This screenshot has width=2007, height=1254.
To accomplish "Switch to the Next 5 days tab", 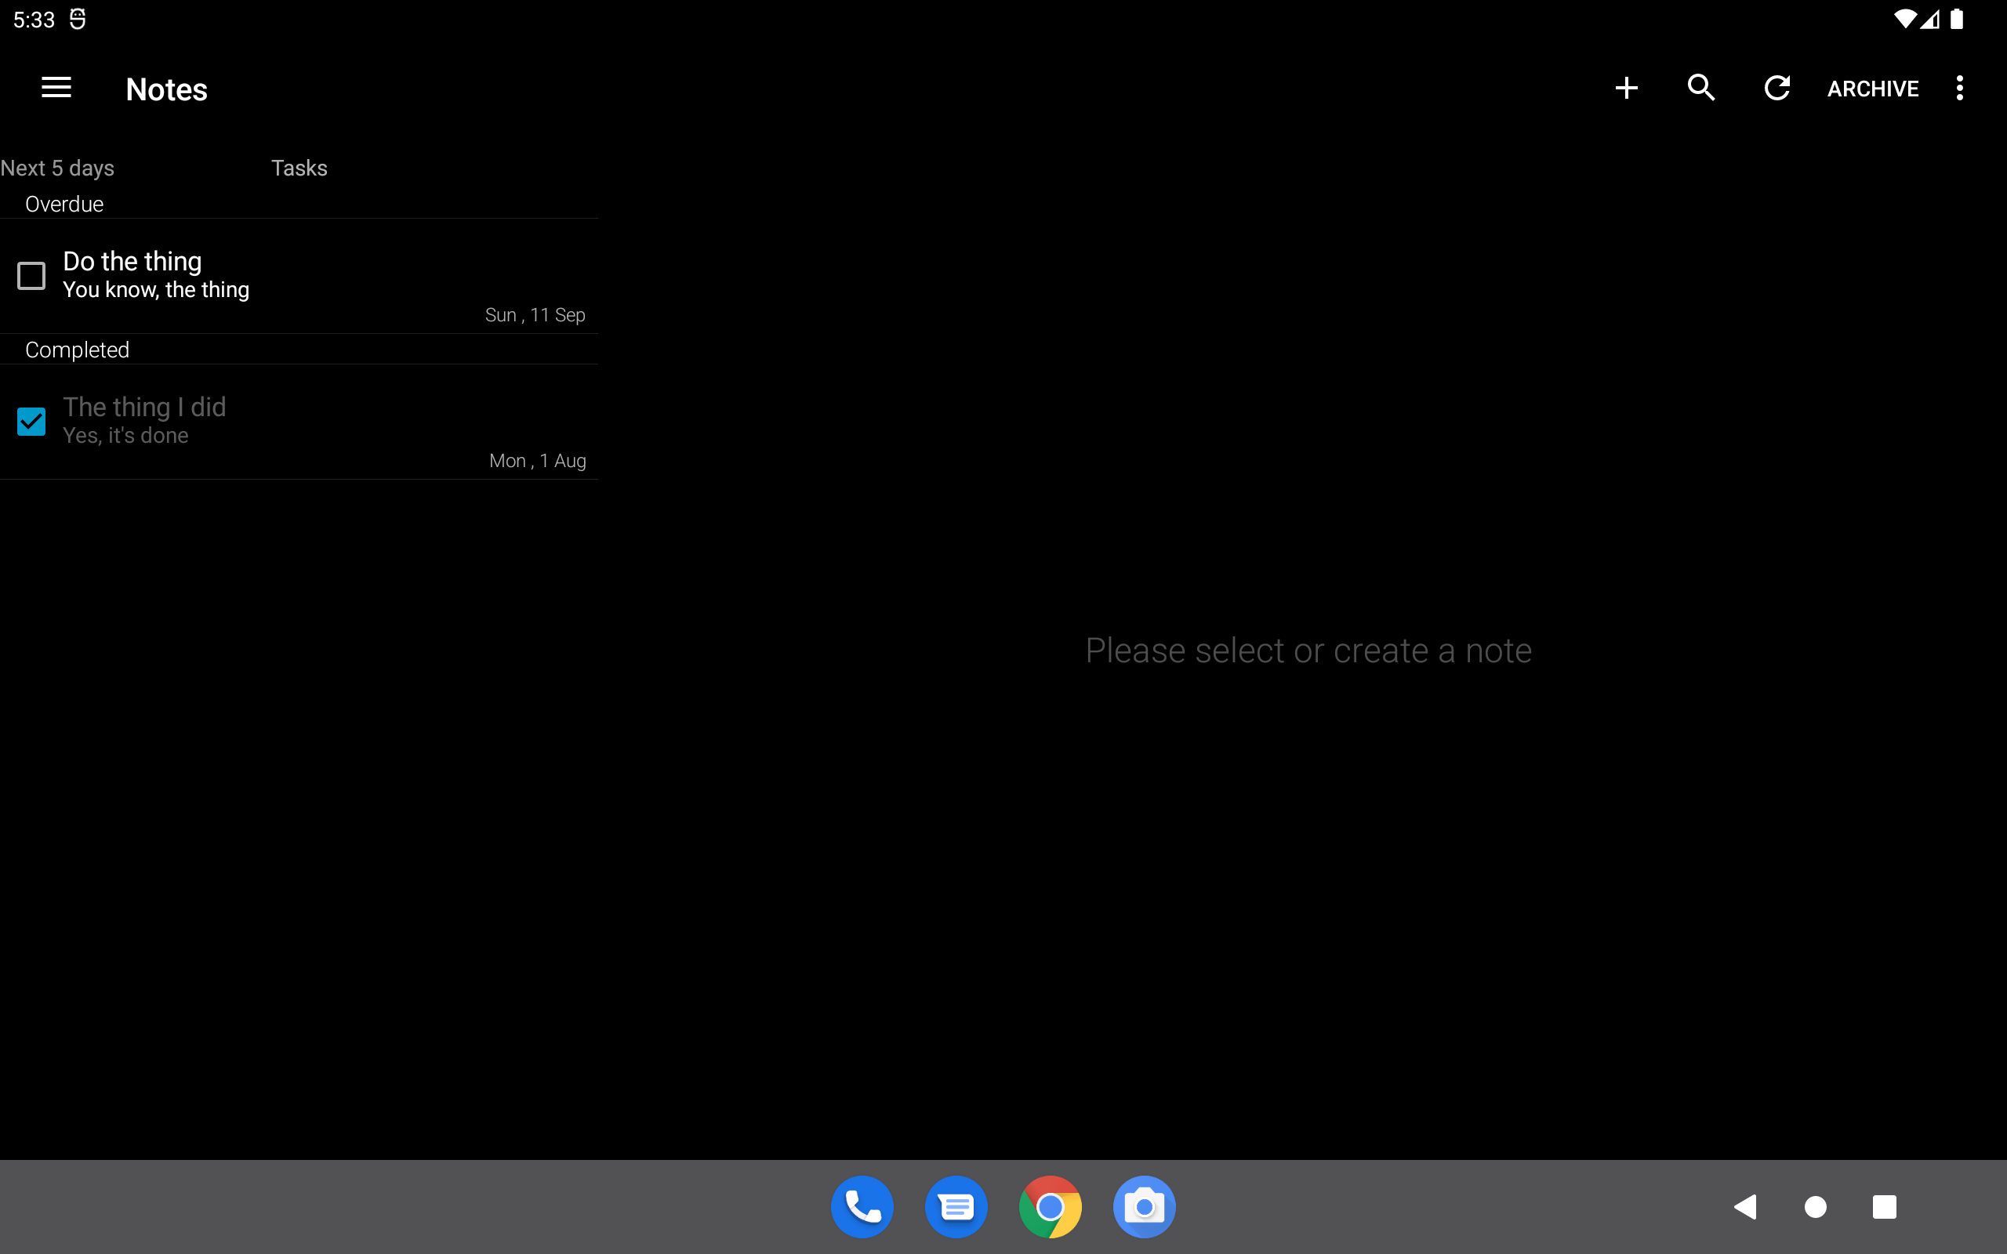I will tap(58, 168).
